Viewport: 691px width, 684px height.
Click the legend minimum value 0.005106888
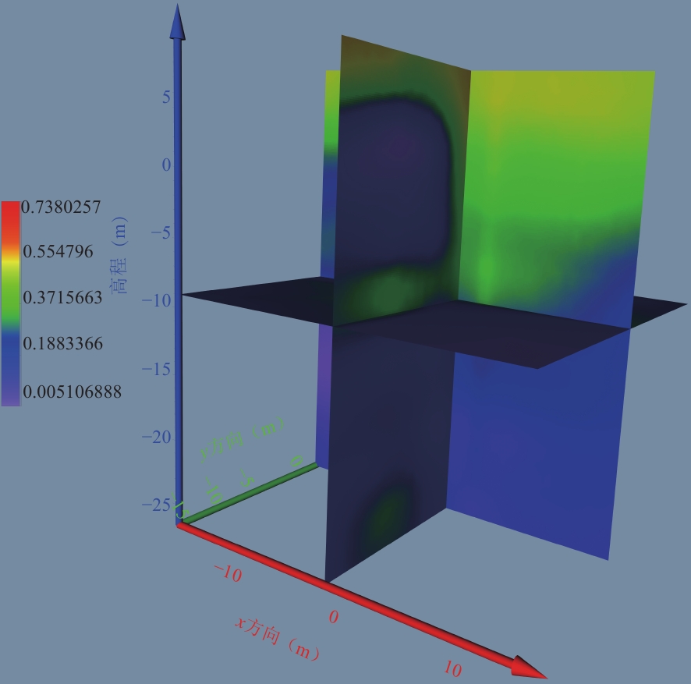pos(72,392)
